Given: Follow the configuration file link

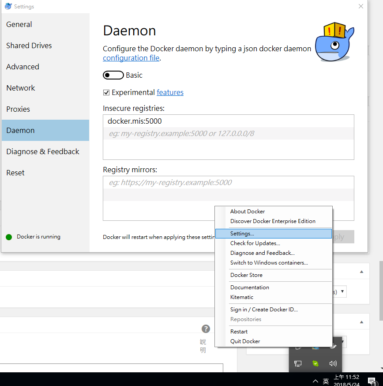Looking at the screenshot, I should (131, 58).
